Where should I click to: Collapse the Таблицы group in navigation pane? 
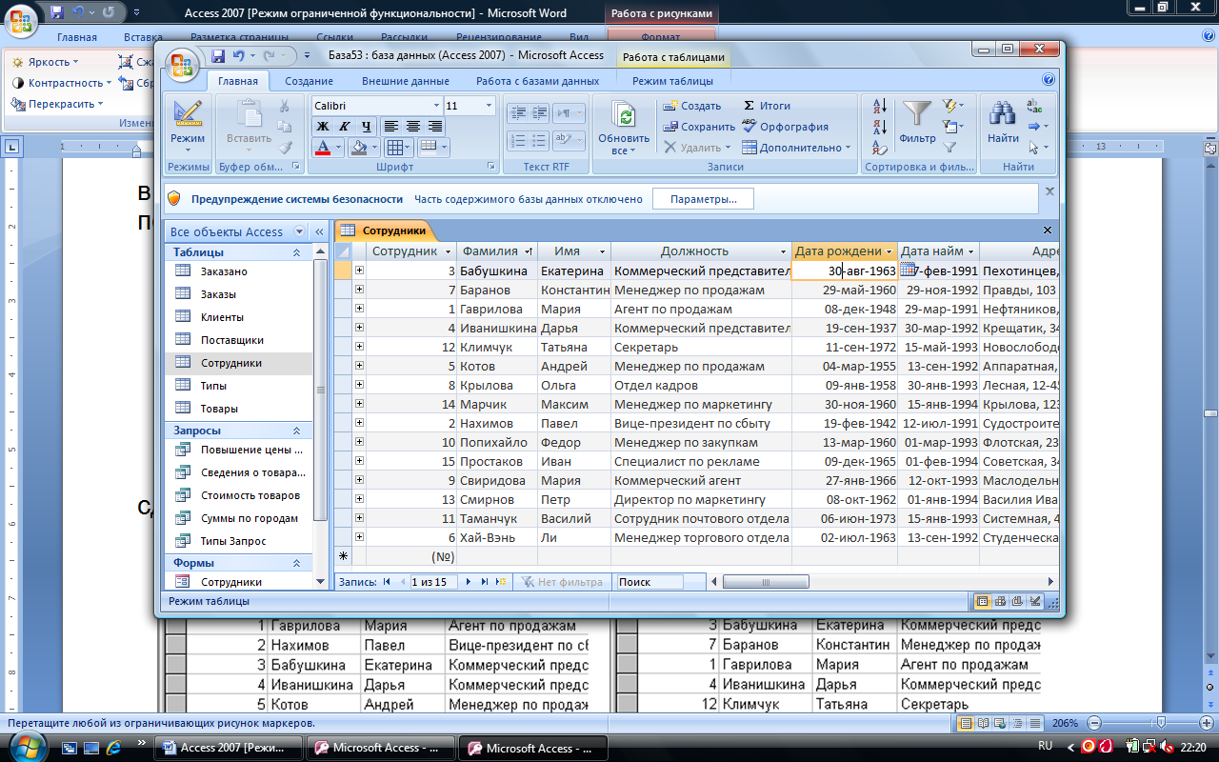296,252
